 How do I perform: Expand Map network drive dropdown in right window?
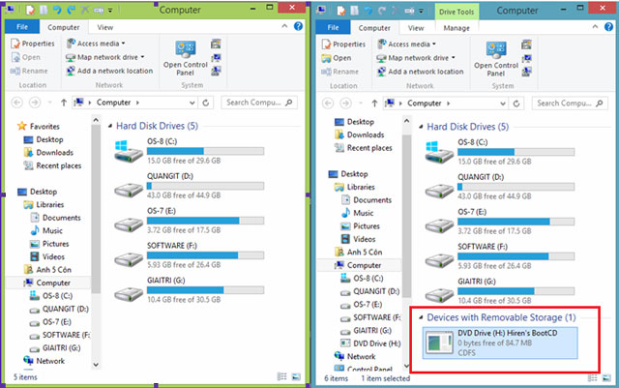click(454, 58)
